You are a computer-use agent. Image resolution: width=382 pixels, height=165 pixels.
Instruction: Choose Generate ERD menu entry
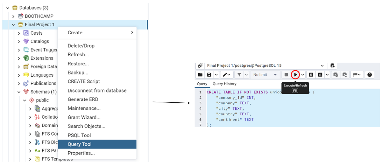click(x=97, y=100)
